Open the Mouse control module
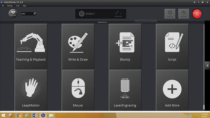Screen dimensions: 210x118 pos(78,90)
